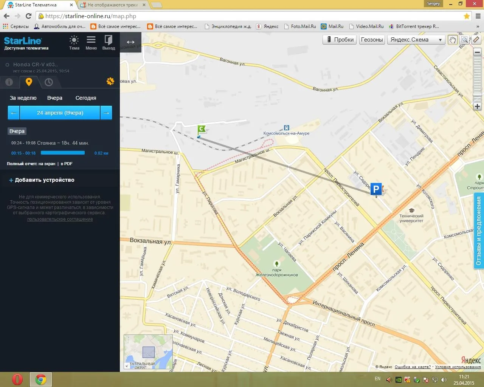Click the map zoom level slider handle
The height and width of the screenshot is (387, 484).
(x=477, y=94)
